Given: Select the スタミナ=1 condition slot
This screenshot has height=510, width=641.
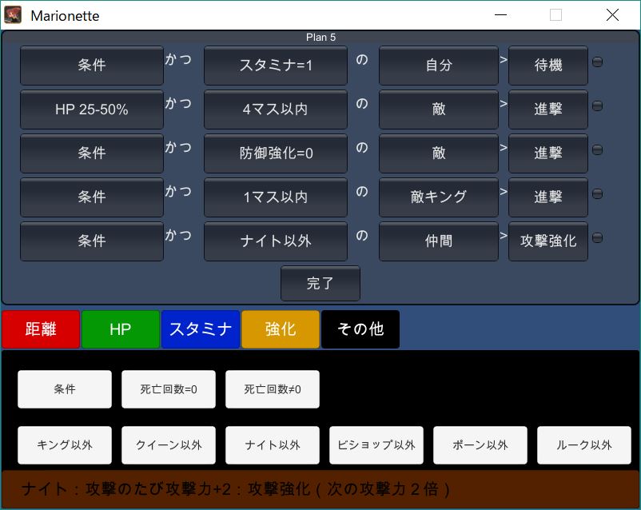Looking at the screenshot, I should click(x=276, y=66).
